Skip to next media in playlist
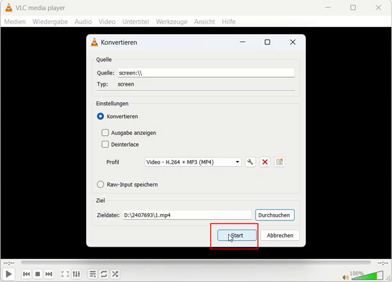This screenshot has width=392, height=282. (49, 274)
